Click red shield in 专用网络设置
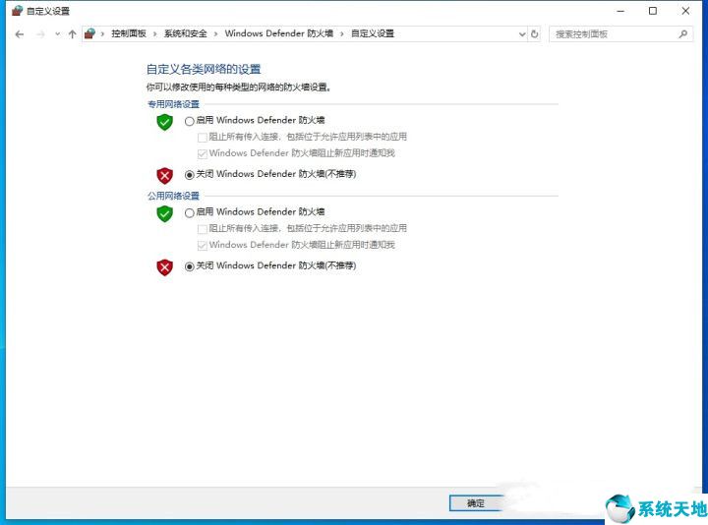The image size is (708, 525). click(x=165, y=176)
